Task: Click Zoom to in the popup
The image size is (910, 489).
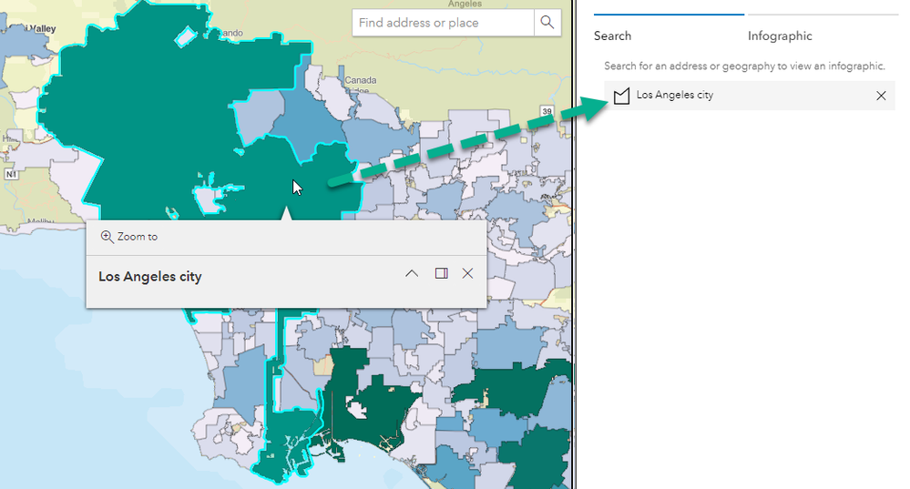Action: click(x=128, y=237)
